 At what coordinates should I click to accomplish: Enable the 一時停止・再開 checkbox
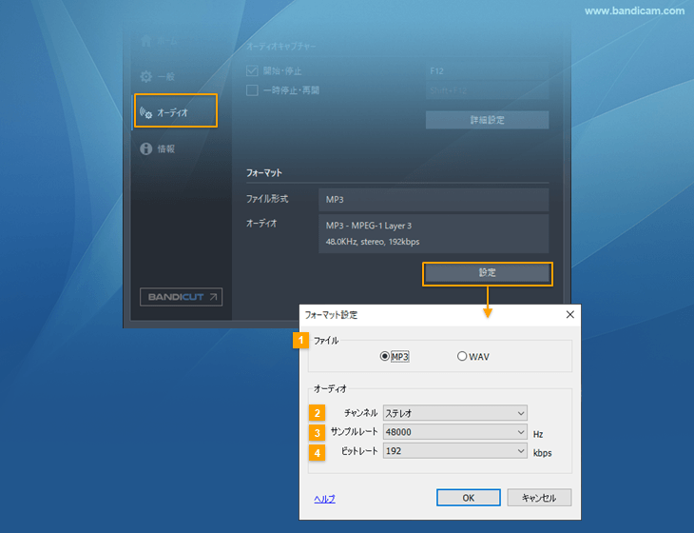tap(253, 90)
